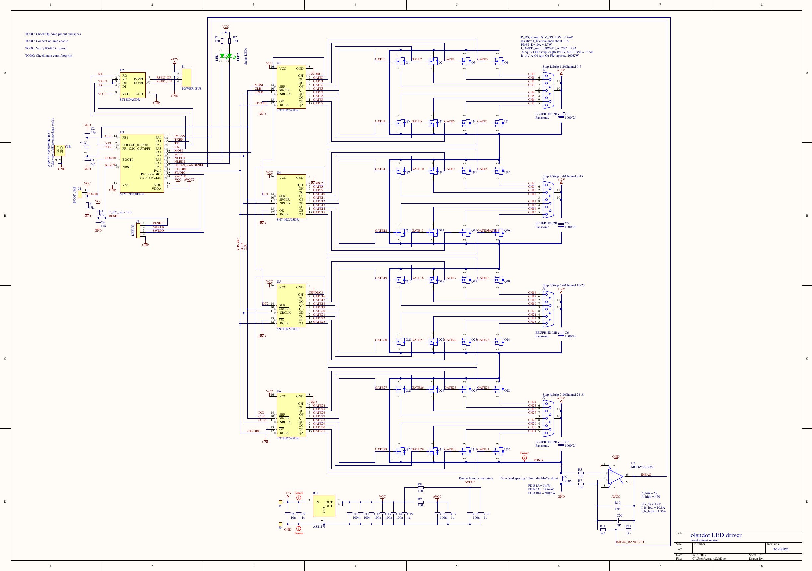Select the J2 D-sub connector symbol
The image size is (812, 571).
[548, 90]
